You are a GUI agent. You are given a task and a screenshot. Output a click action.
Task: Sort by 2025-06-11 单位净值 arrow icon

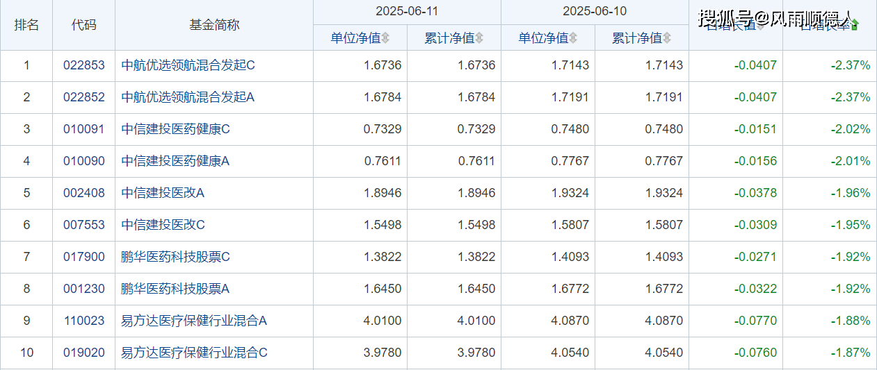click(x=385, y=38)
